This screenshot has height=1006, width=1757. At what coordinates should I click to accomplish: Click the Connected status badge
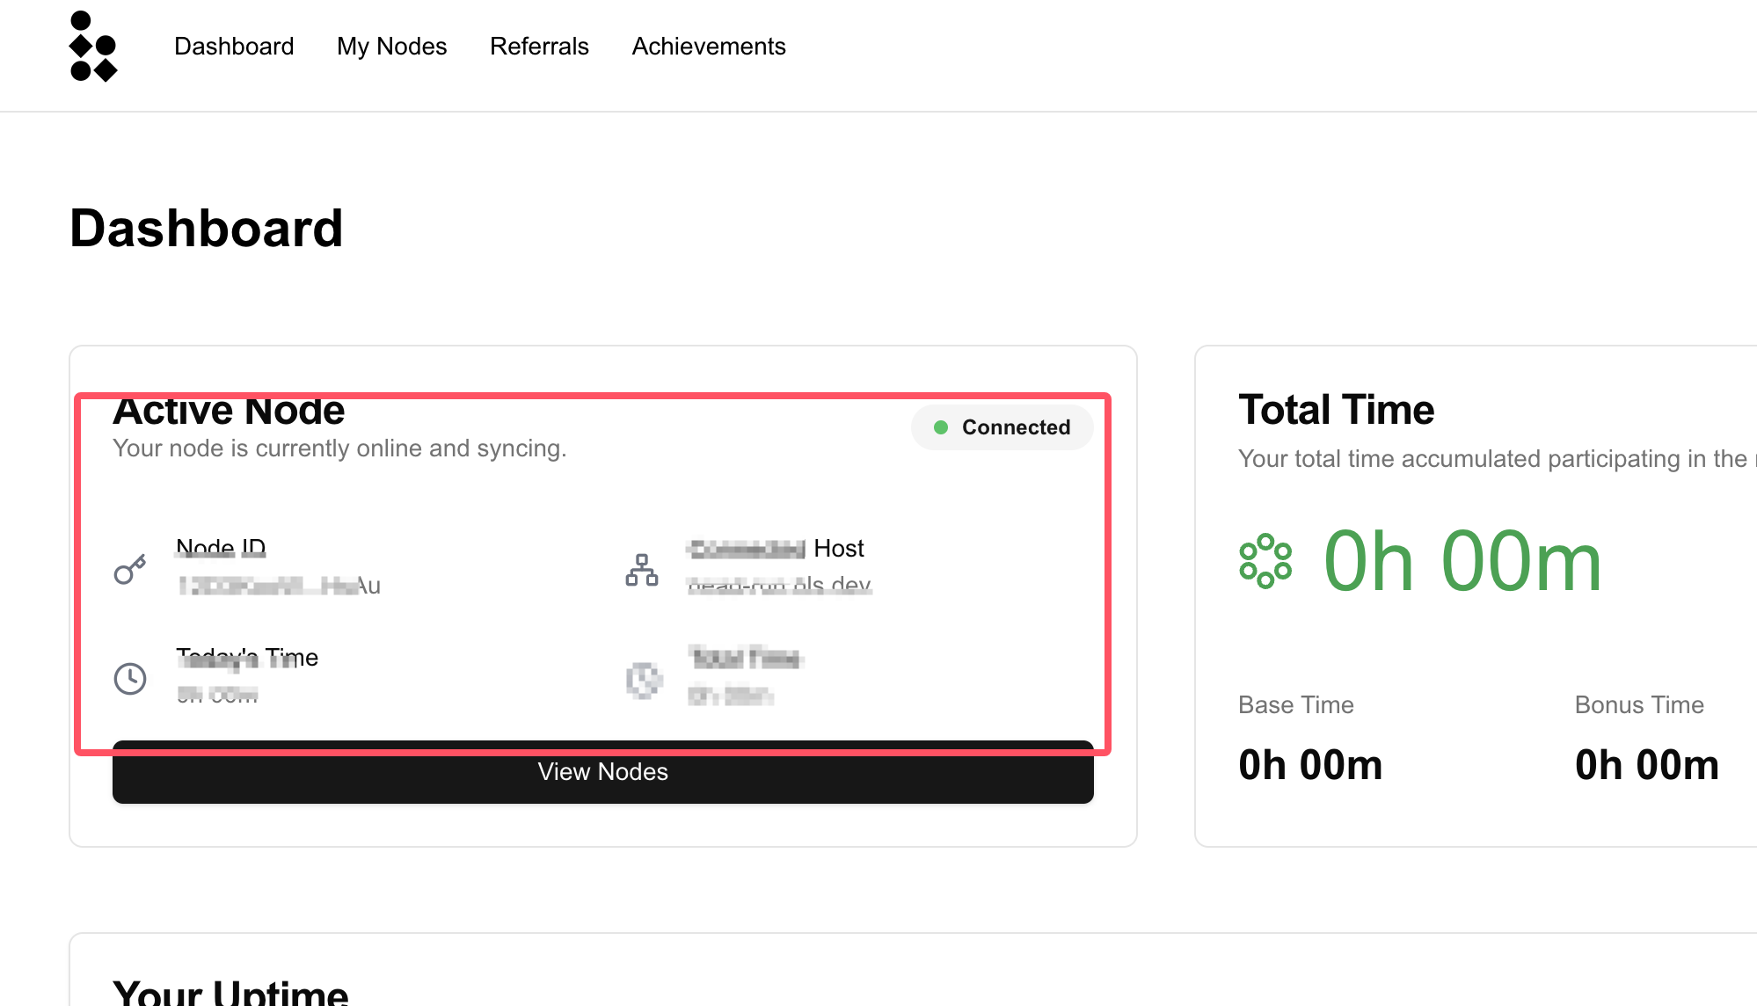(1002, 427)
